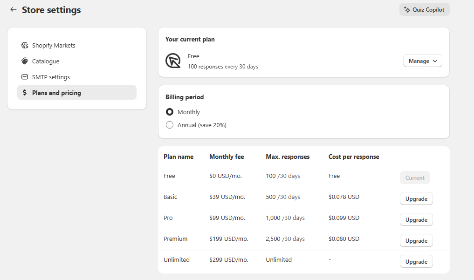Click the $0 USD/mo. fee cell
The width and height of the screenshot is (474, 280).
coord(226,176)
